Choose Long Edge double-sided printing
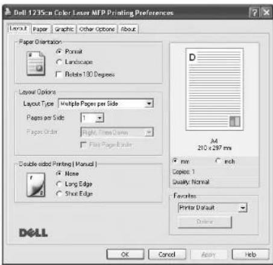 [x=59, y=184]
